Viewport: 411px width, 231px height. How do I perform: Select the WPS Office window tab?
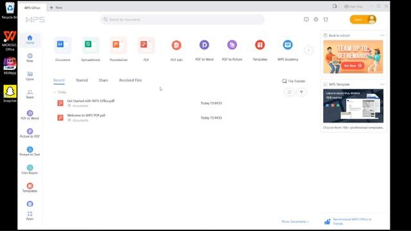[32, 8]
